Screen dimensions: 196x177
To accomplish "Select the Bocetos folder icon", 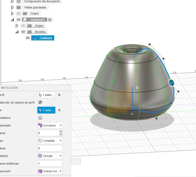I will point(30,32).
